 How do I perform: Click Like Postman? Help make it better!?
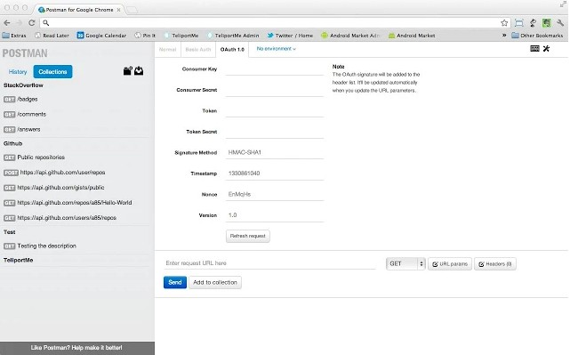tap(76, 348)
